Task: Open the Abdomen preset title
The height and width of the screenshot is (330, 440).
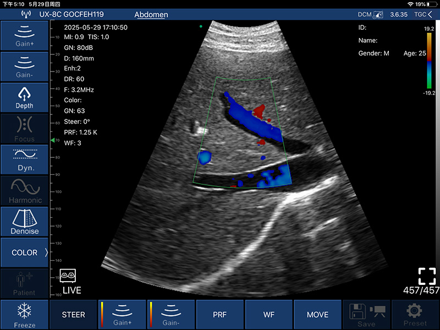Action: (151, 14)
